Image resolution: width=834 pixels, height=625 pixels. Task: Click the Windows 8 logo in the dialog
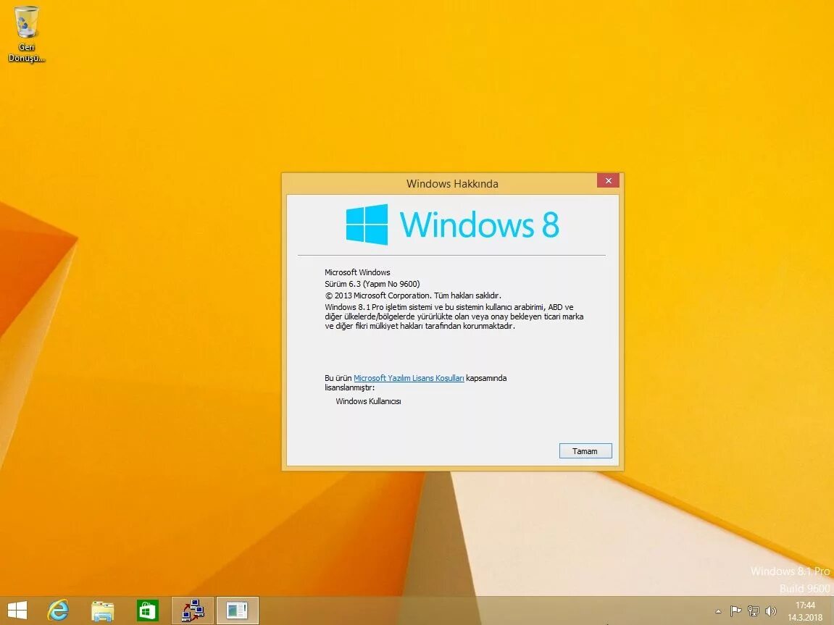point(453,225)
